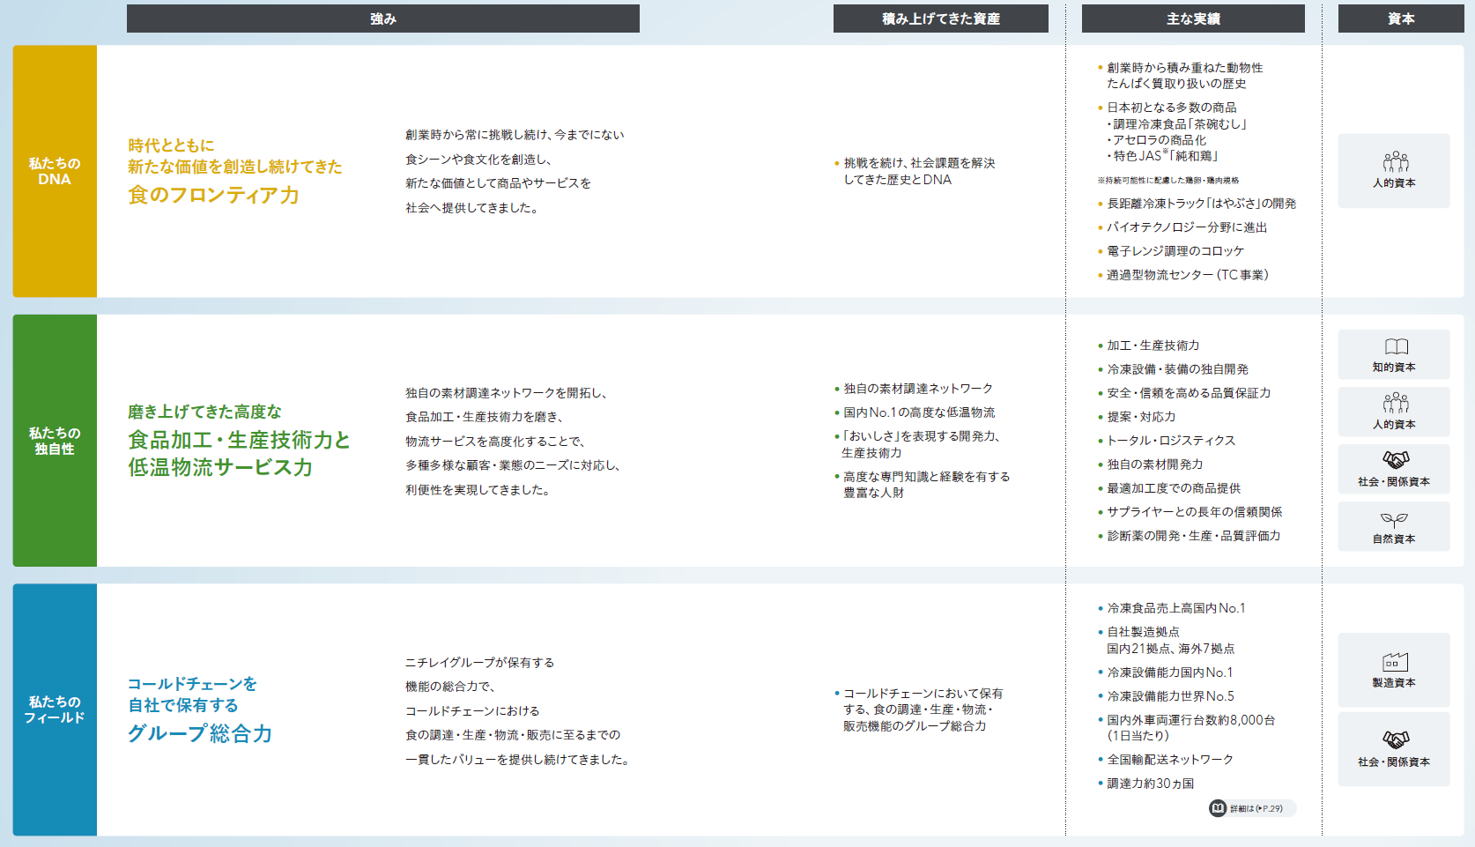Screen dimensions: 1475x847
Task: Select the 知的資本 open-book icon
Action: pyautogui.click(x=1396, y=347)
